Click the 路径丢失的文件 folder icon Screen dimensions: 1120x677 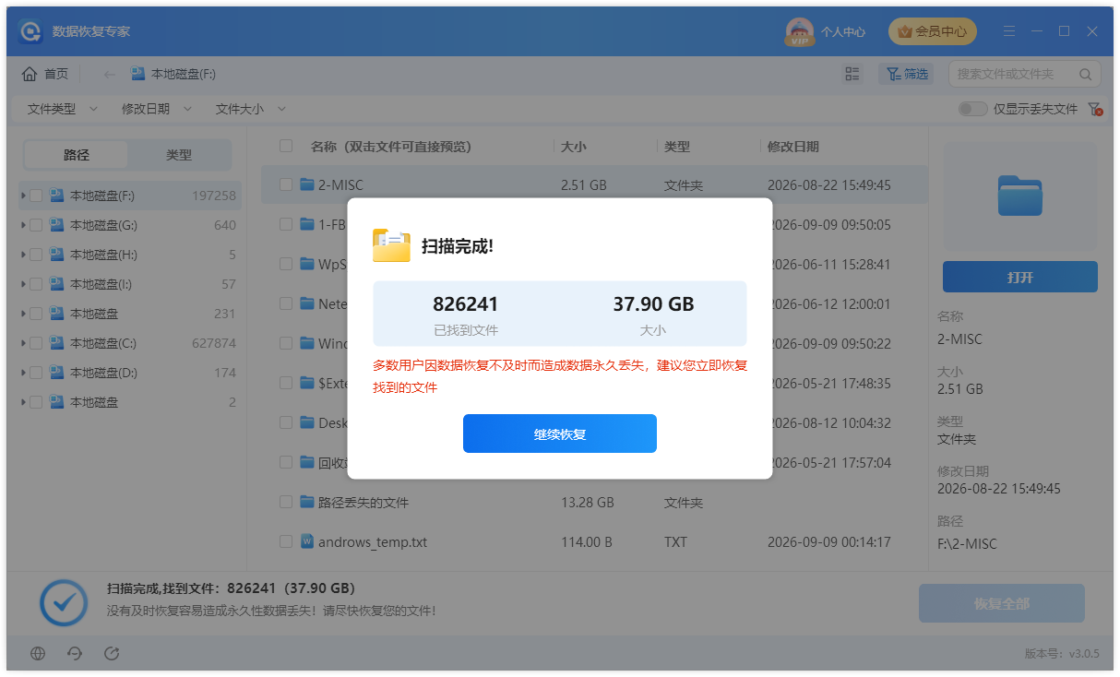307,503
